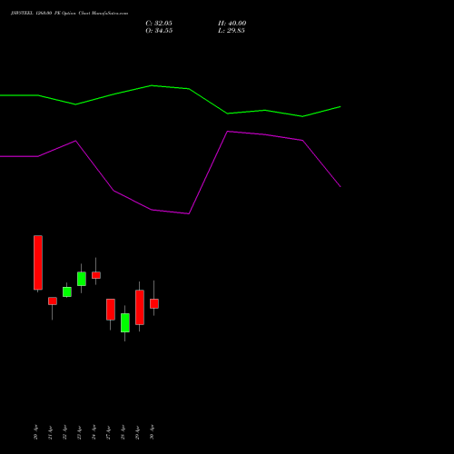454x454 pixels.
Task: Select the red candle for 27 Apr
Action: [x=111, y=310]
